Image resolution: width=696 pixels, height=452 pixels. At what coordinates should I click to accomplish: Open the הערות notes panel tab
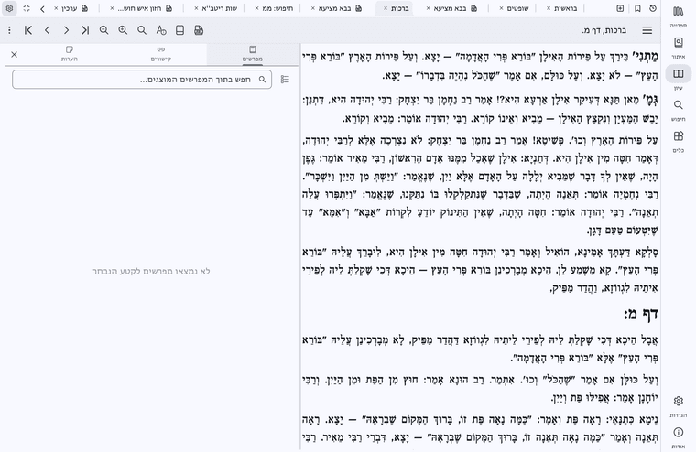click(x=70, y=54)
